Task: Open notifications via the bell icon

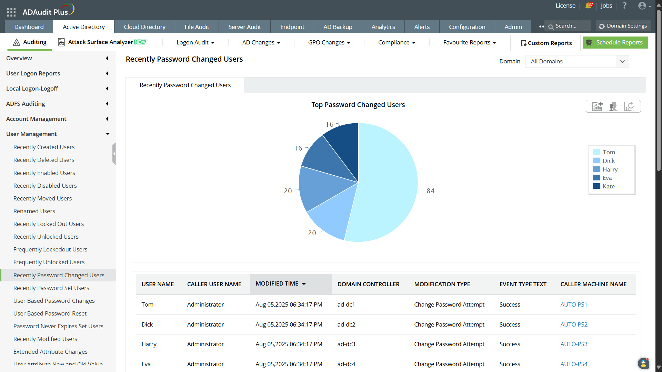Action: (588, 6)
